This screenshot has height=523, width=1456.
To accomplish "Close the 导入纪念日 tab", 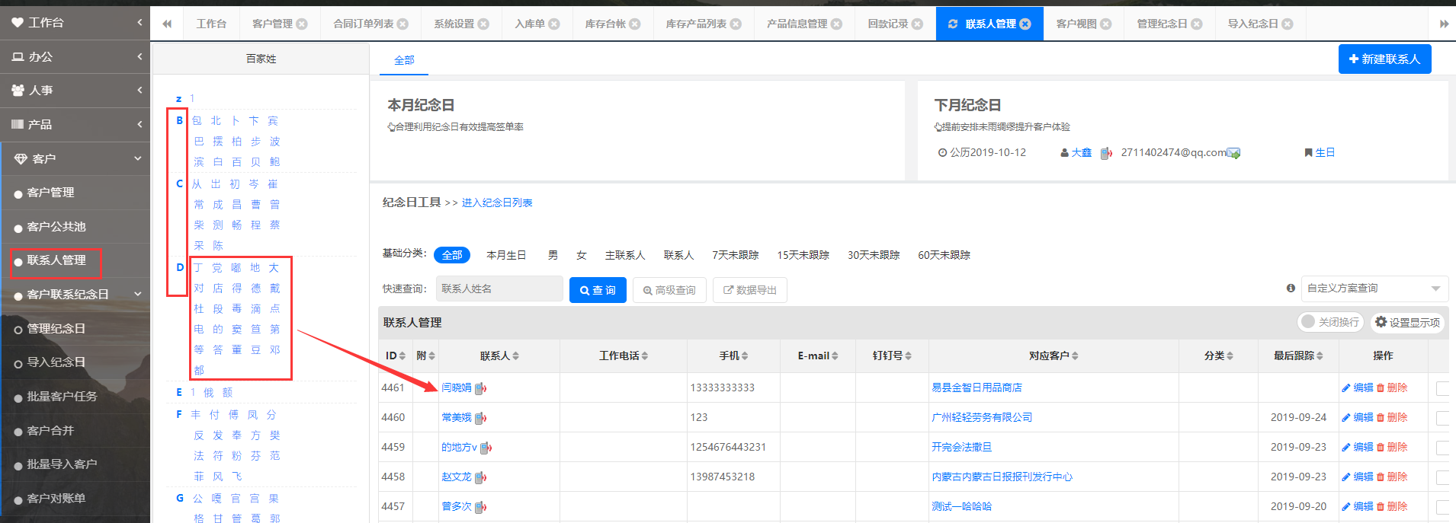I will coord(1288,24).
